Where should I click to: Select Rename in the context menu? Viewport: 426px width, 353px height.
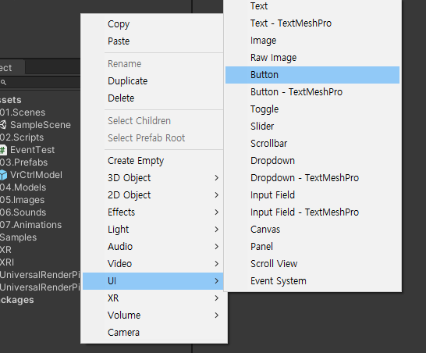coord(153,63)
